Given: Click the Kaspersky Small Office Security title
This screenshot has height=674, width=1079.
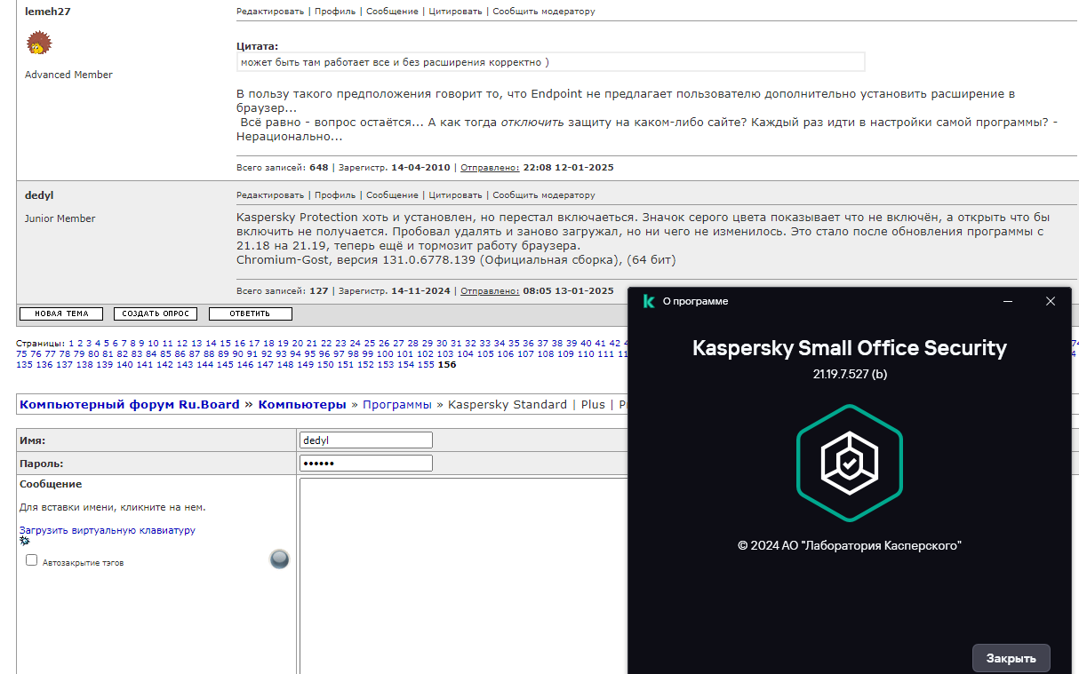Looking at the screenshot, I should click(850, 347).
